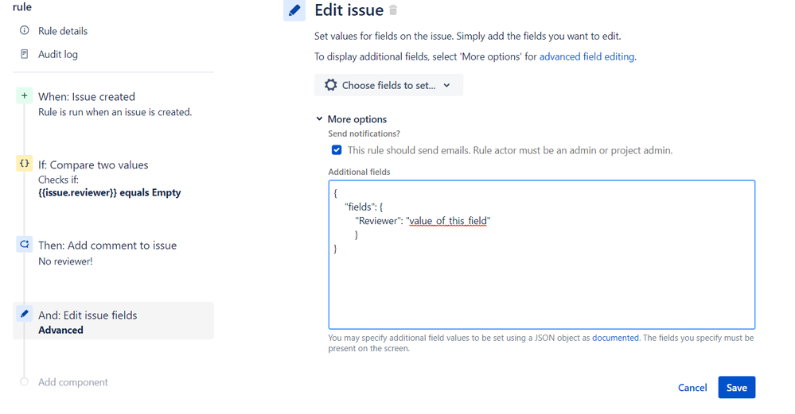Click the No reviewer! comment text
The image size is (795, 414).
65,261
